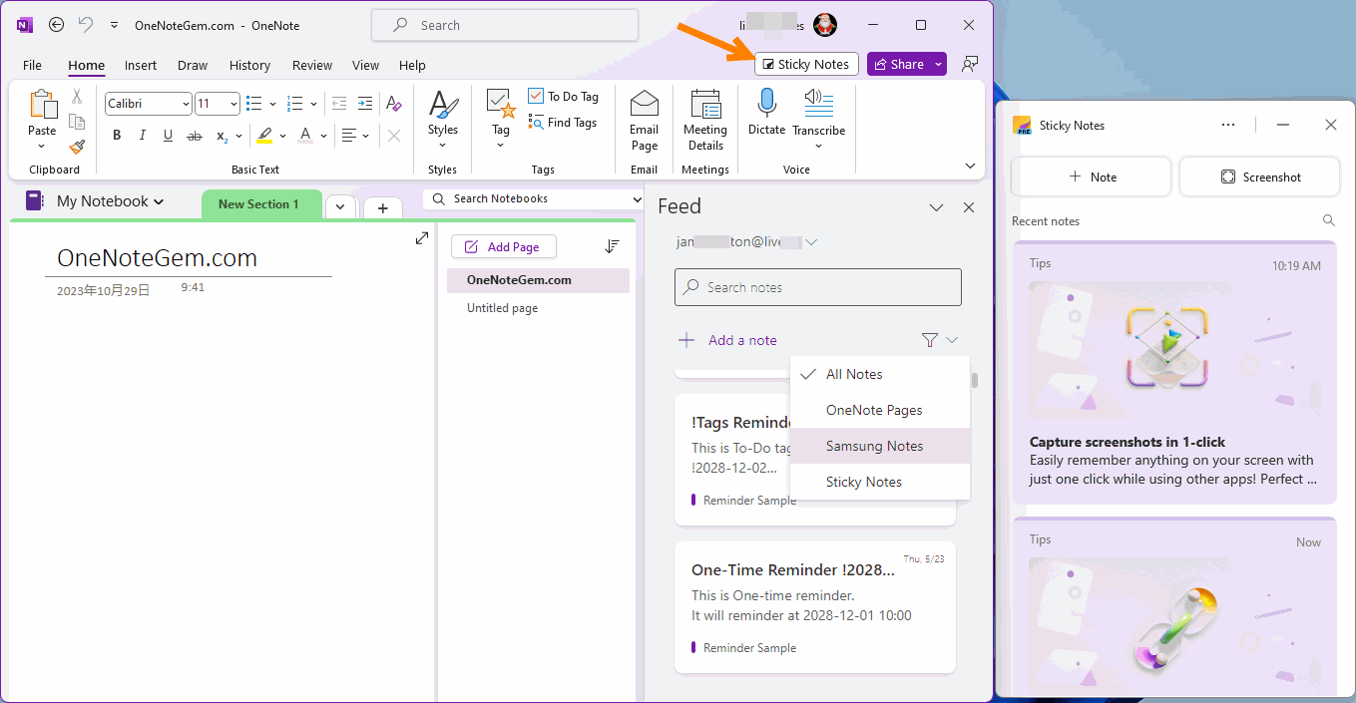The width and height of the screenshot is (1356, 703).
Task: Collapse the ribbon with chevron
Action: (970, 167)
